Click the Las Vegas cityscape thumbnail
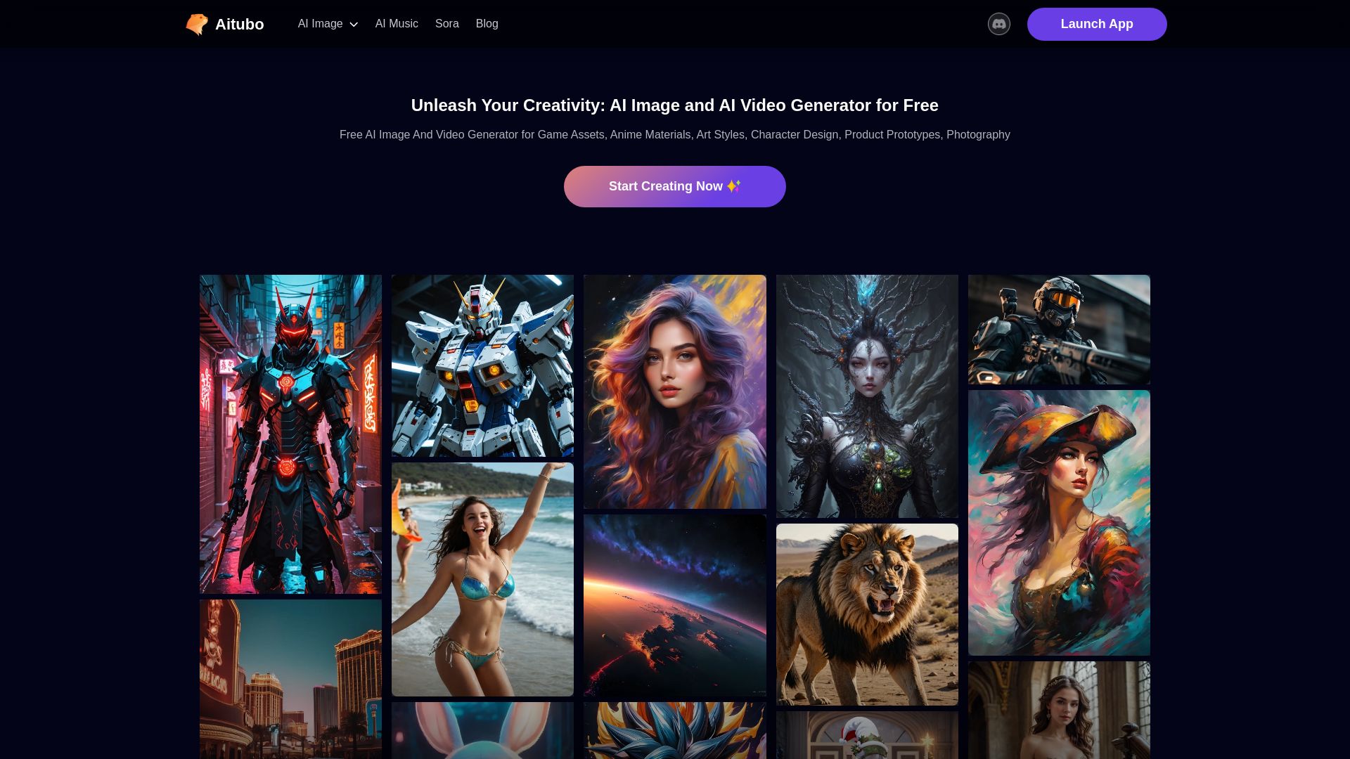1350x759 pixels. pos(290,680)
